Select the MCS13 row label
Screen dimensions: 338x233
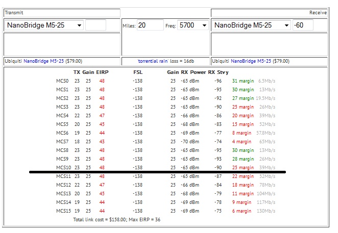(64, 194)
